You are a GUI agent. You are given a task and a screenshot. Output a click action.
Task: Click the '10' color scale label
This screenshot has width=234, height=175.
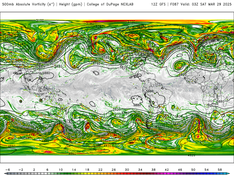[61, 170]
